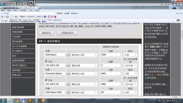Image resolution: width=183 pixels, height=103 pixels.
Task: Stop loading with address bar X
Action: pos(171,5)
